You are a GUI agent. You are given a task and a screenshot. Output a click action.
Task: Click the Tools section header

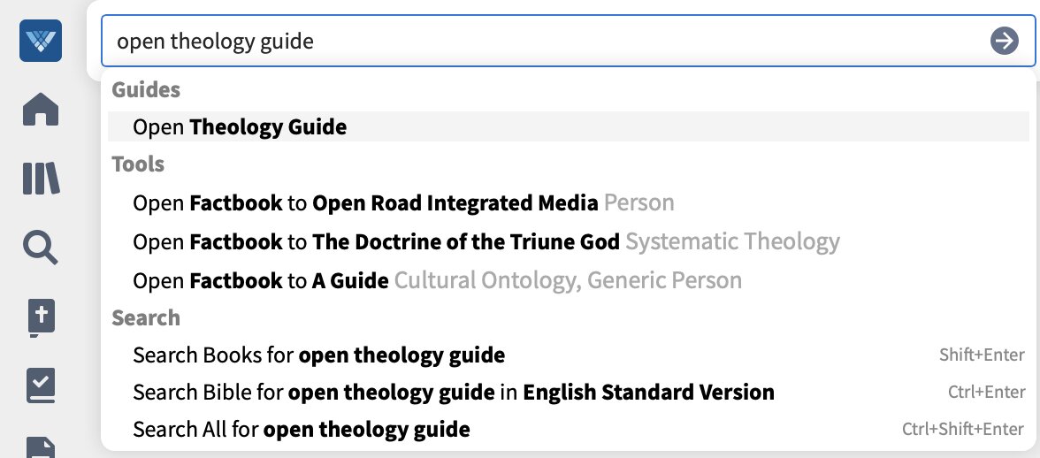pos(138,164)
